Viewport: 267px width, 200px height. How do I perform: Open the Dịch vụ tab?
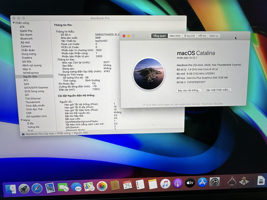[214, 36]
